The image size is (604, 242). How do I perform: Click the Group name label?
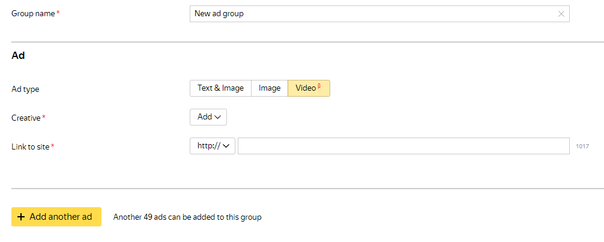point(33,13)
